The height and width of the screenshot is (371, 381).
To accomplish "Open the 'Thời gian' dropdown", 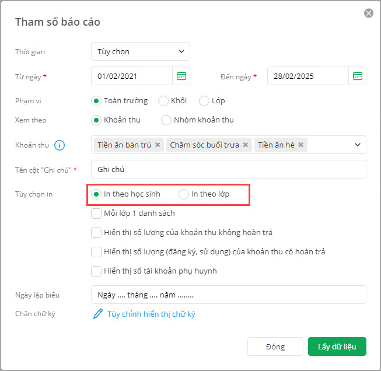I will pyautogui.click(x=141, y=52).
